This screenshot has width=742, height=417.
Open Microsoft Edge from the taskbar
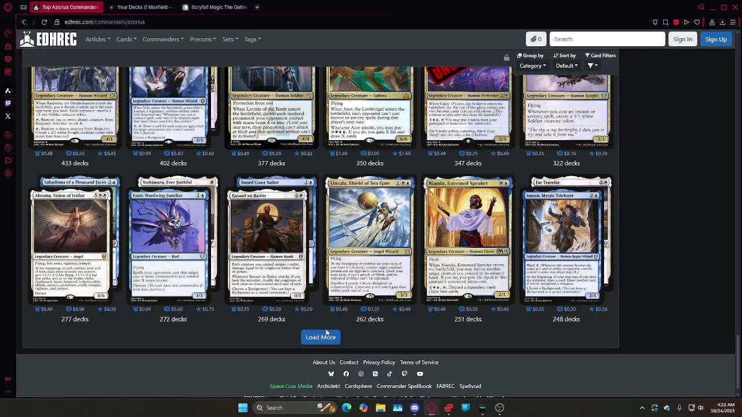(347, 408)
